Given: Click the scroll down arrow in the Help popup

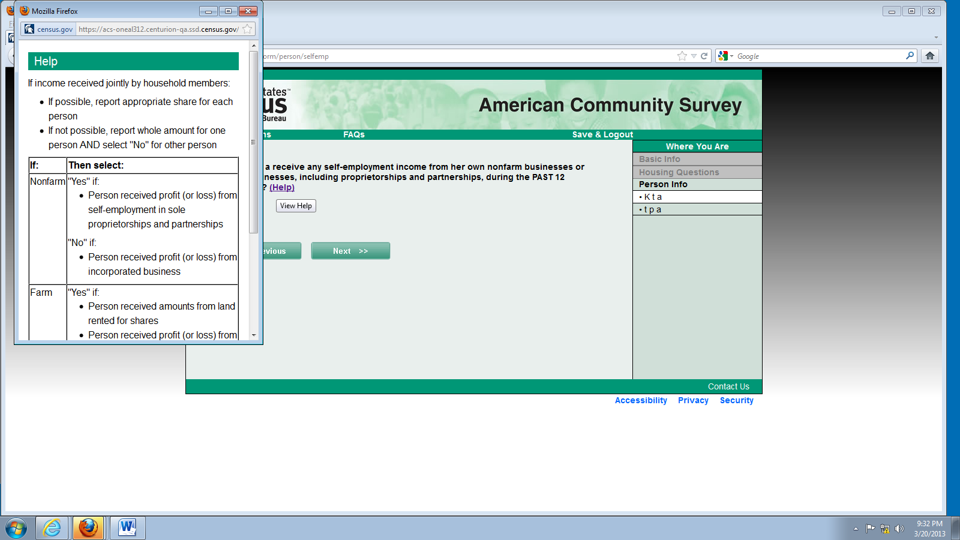Looking at the screenshot, I should pyautogui.click(x=254, y=335).
